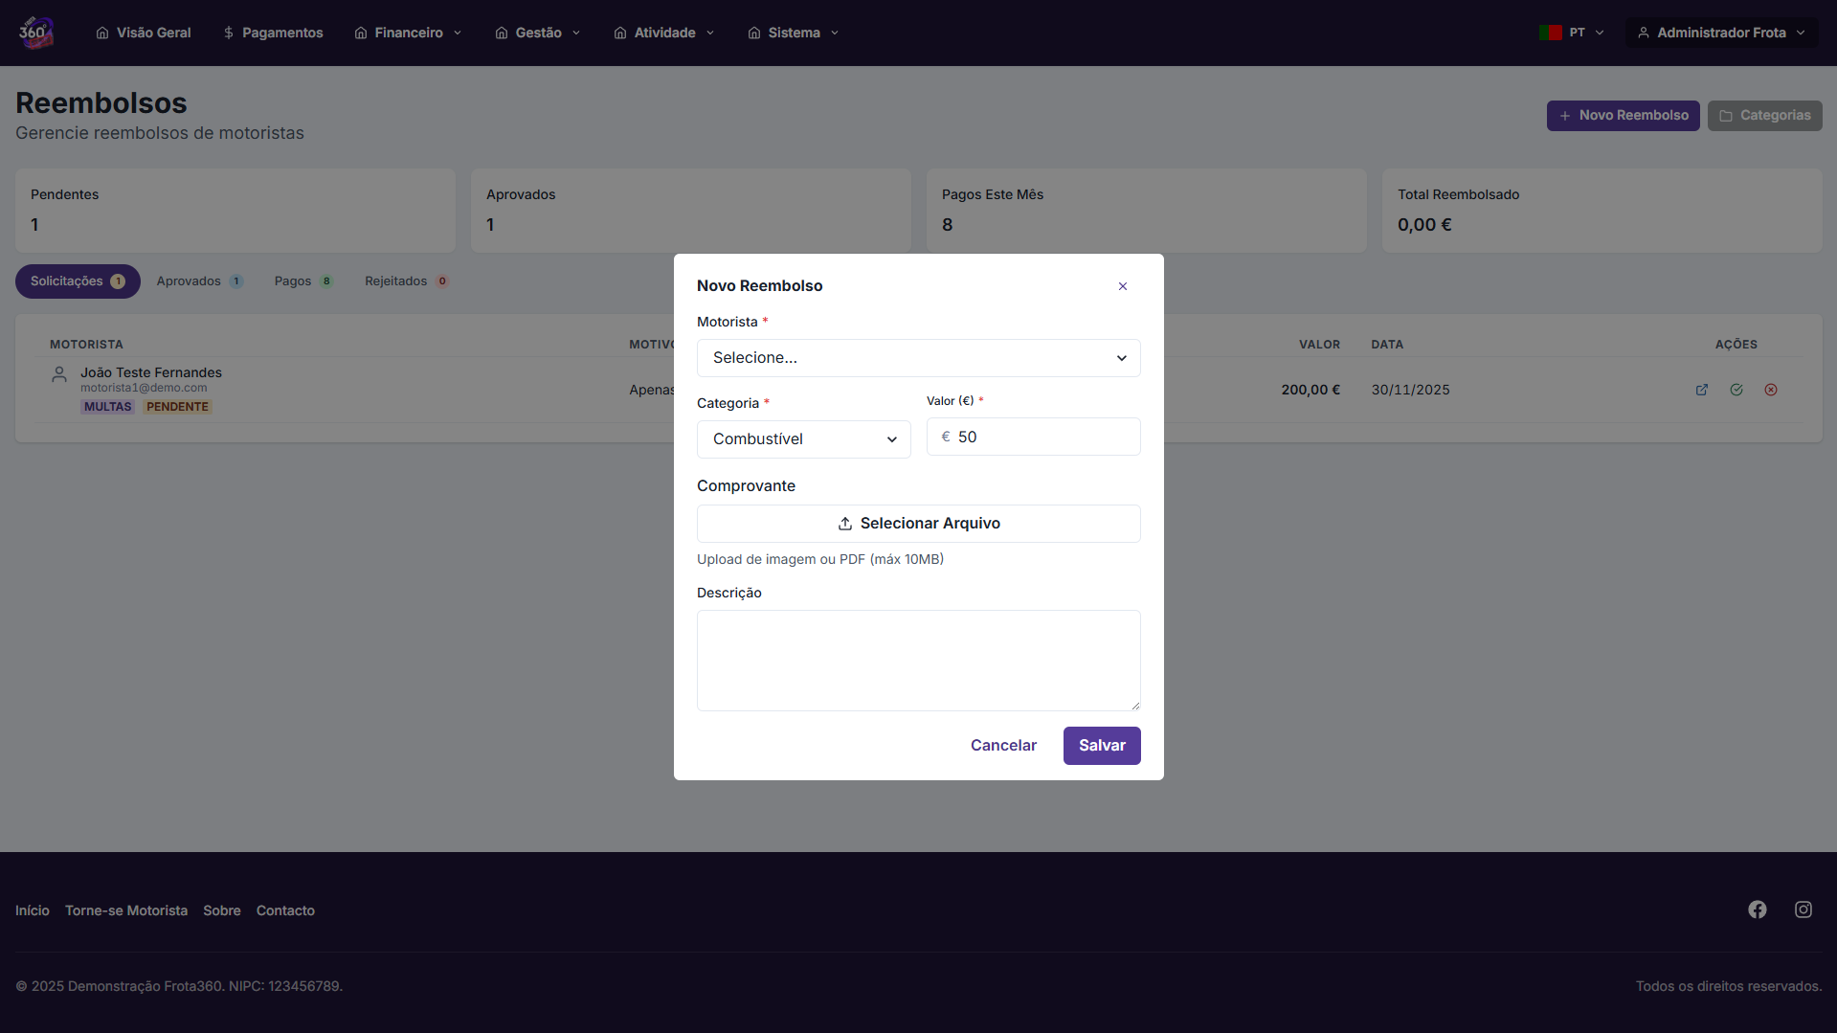Approve João's reimbursement with the check icon
This screenshot has height=1033, width=1837.
1736,390
